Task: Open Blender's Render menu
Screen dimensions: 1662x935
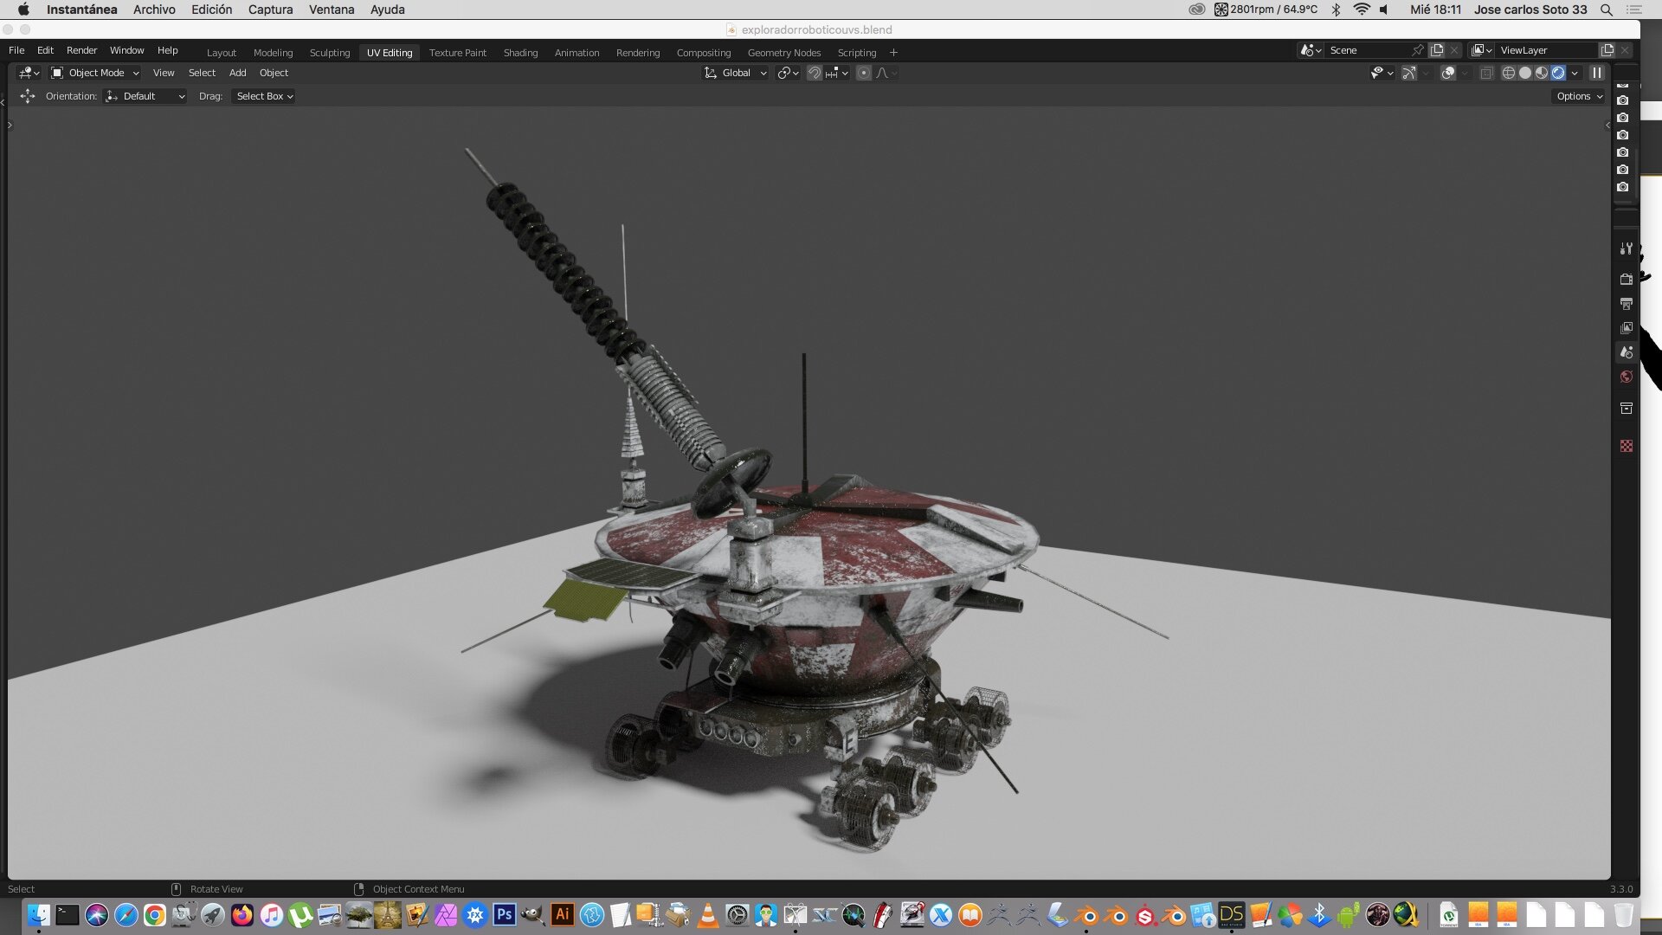Action: (x=81, y=50)
